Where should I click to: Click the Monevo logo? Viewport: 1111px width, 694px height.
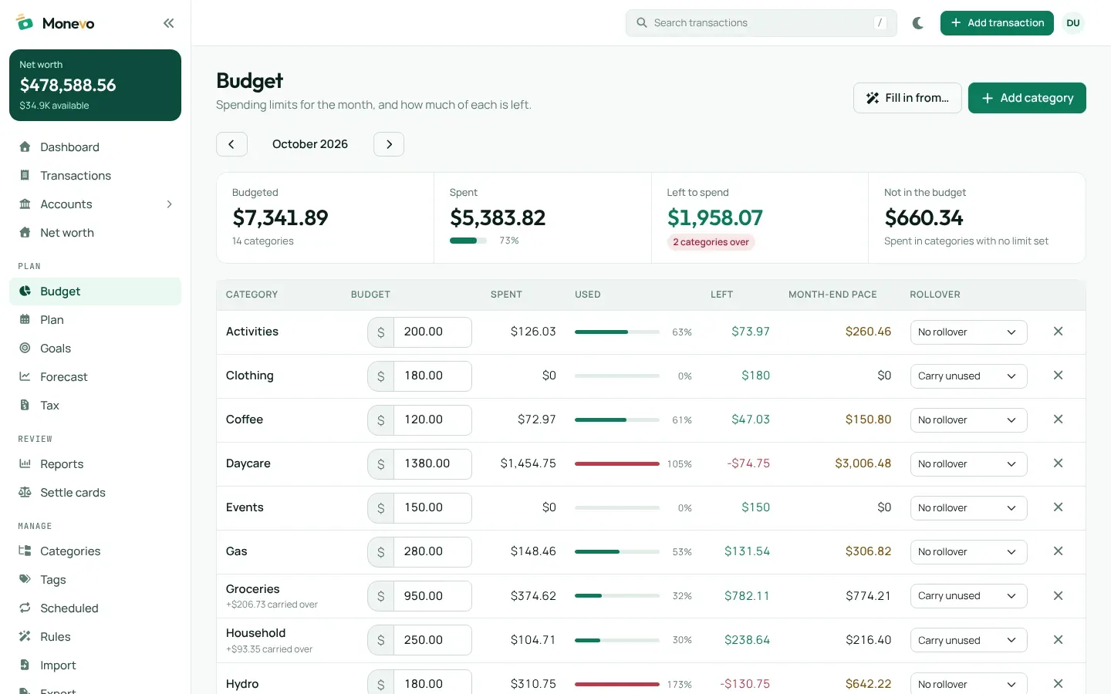click(56, 23)
